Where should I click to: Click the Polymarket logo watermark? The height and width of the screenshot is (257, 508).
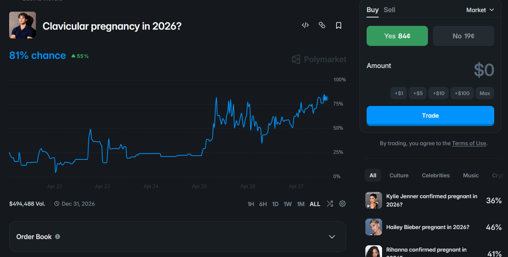pyautogui.click(x=319, y=59)
